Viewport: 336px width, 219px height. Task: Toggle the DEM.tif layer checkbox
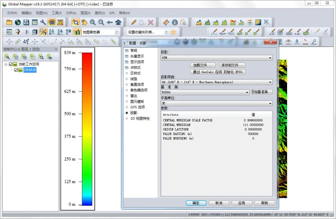point(16,70)
